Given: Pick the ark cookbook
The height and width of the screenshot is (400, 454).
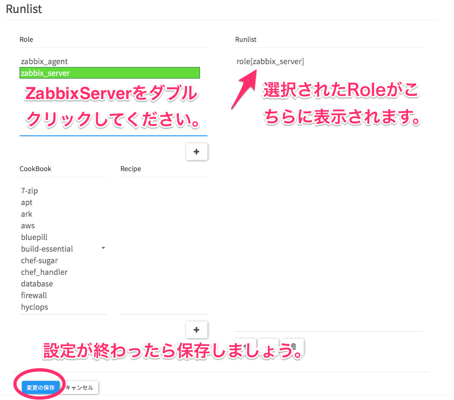Looking at the screenshot, I should (x=27, y=214).
